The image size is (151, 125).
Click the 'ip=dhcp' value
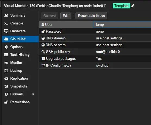(x=102, y=65)
